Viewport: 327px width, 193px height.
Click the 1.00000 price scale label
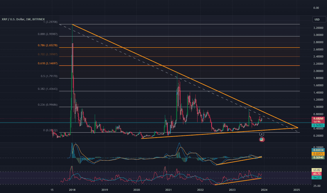pyautogui.click(x=318, y=107)
